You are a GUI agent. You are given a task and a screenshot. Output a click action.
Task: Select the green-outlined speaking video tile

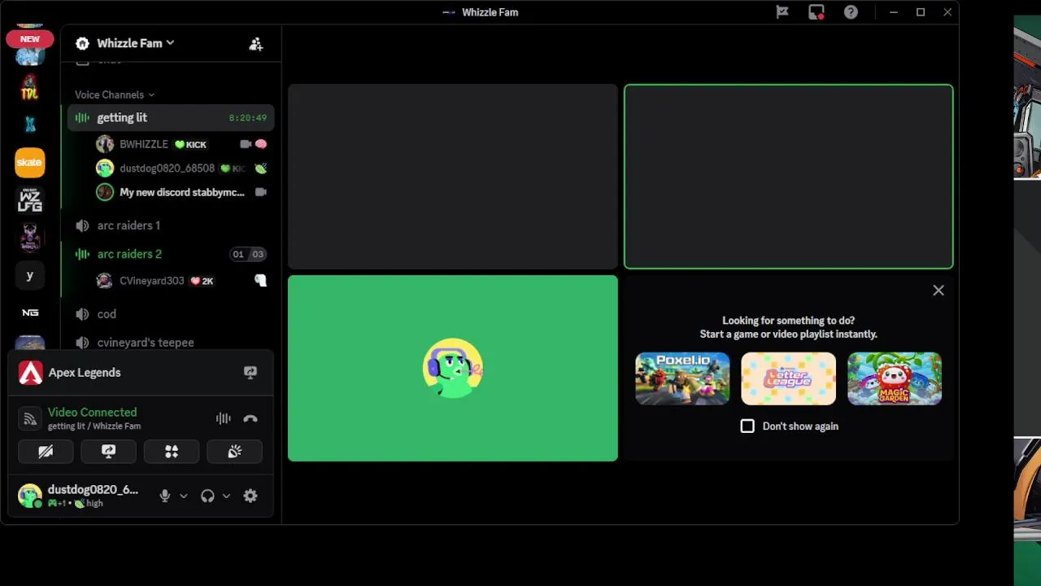click(x=788, y=177)
